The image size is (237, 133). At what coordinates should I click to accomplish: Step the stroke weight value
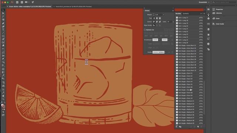pos(154,15)
